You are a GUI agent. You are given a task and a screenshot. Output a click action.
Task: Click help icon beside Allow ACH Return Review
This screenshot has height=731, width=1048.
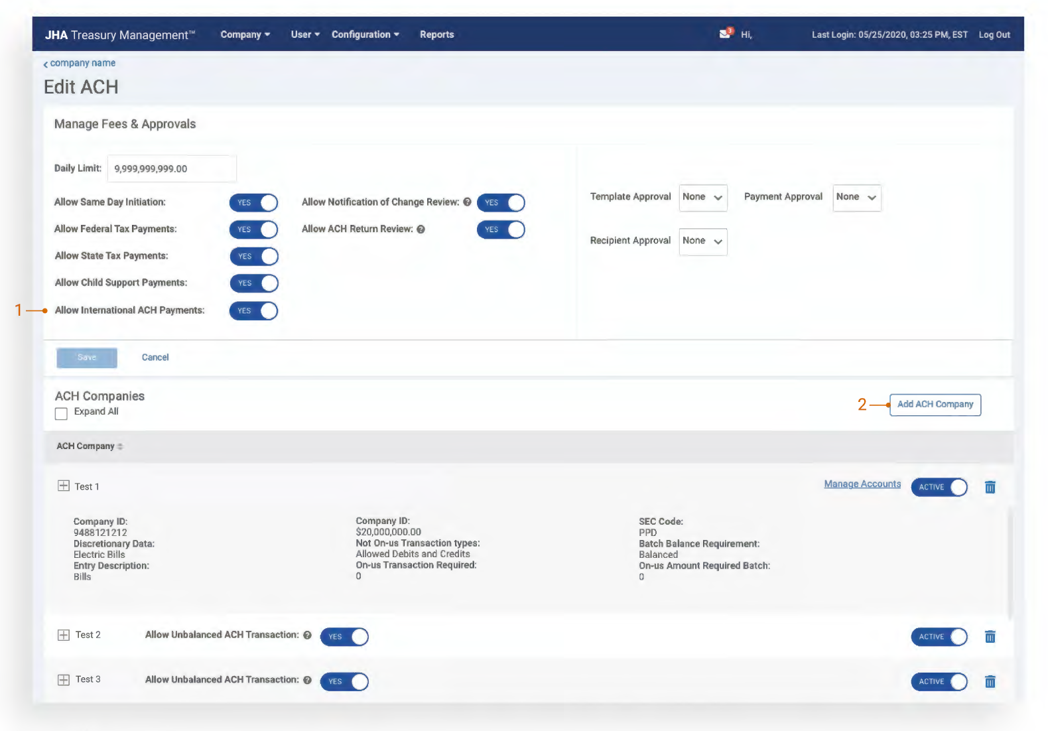421,230
